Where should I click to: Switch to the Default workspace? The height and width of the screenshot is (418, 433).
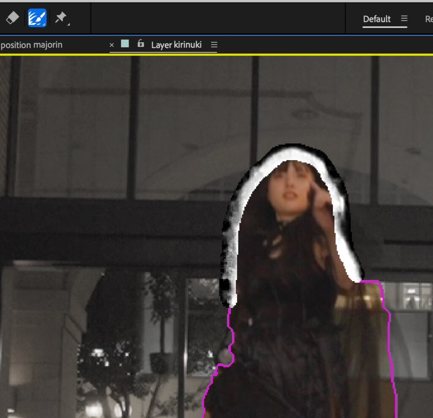tap(377, 19)
